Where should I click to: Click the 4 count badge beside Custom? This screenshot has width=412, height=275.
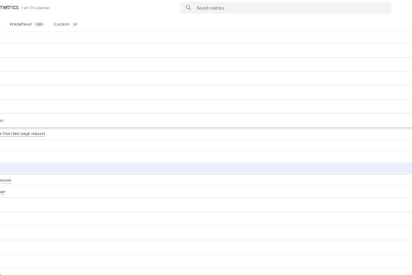[x=75, y=24]
